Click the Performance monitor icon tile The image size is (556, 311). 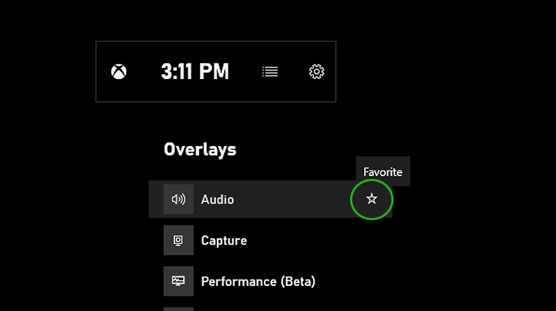[179, 281]
